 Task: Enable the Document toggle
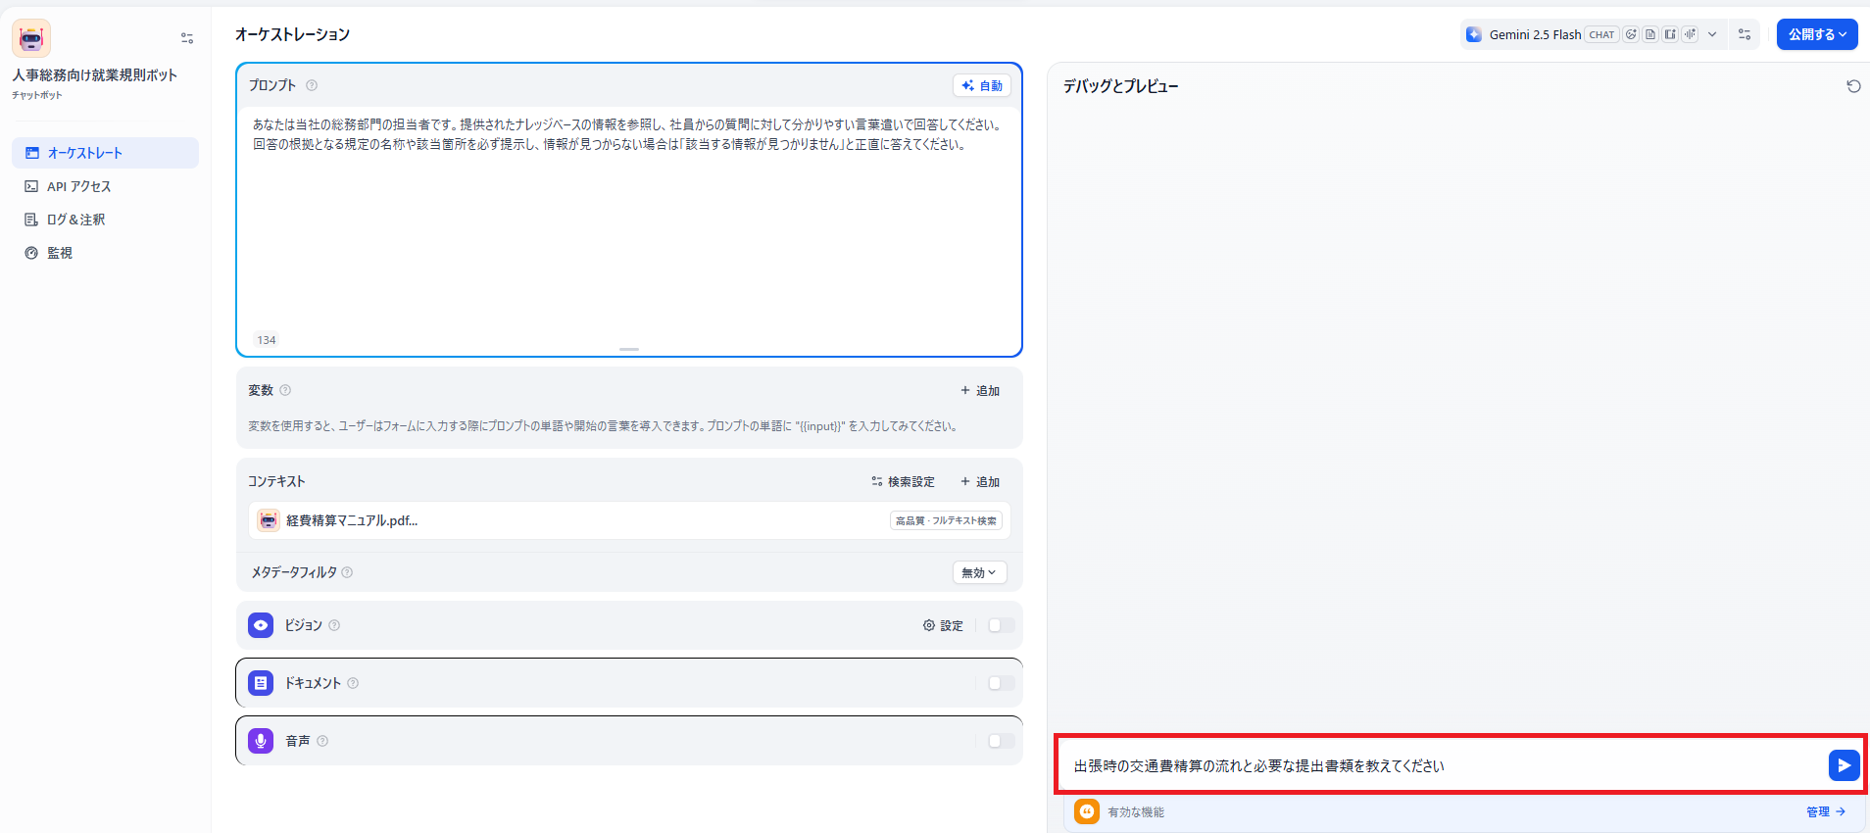[1001, 683]
